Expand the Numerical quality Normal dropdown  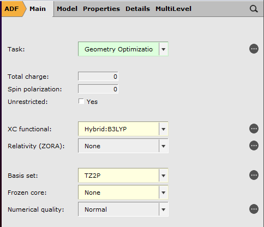click(x=123, y=209)
